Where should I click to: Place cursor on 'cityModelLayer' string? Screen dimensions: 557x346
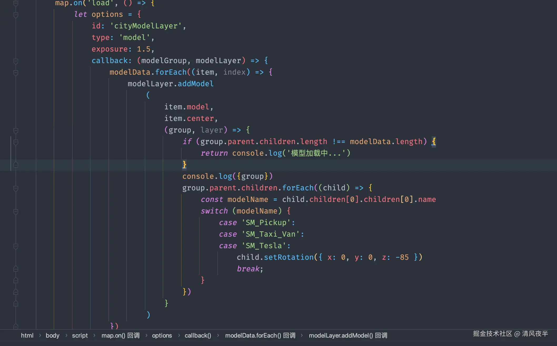coord(146,26)
